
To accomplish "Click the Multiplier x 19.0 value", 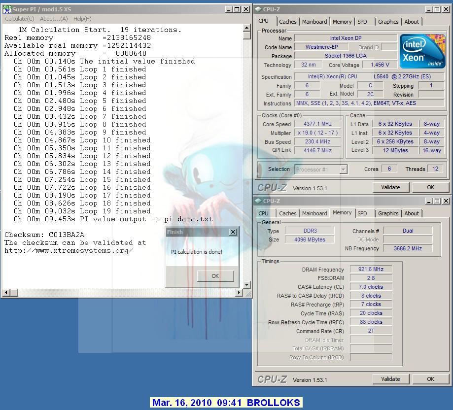I will (317, 133).
